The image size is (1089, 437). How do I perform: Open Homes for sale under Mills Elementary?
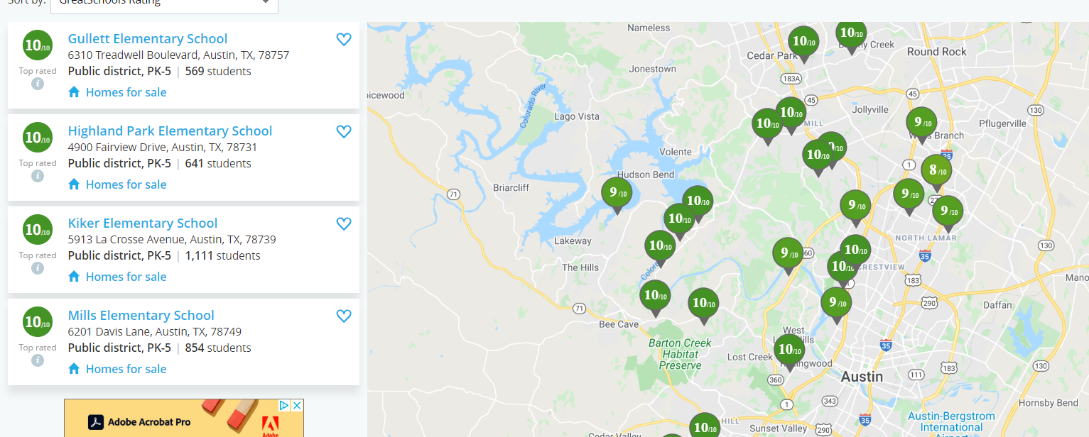tap(126, 369)
